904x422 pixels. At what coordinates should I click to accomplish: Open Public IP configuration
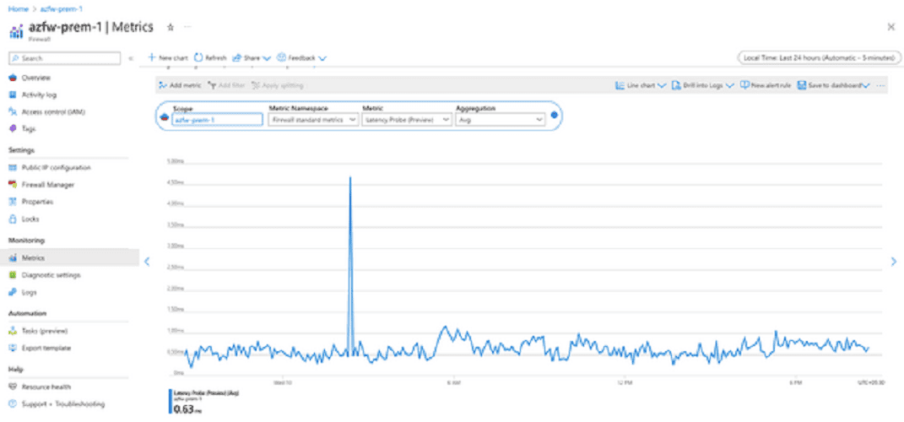pos(56,168)
